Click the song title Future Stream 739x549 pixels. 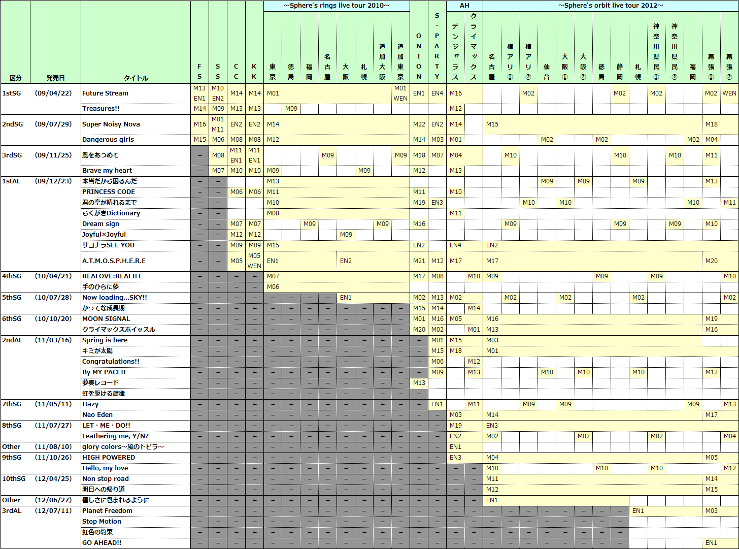click(x=105, y=93)
